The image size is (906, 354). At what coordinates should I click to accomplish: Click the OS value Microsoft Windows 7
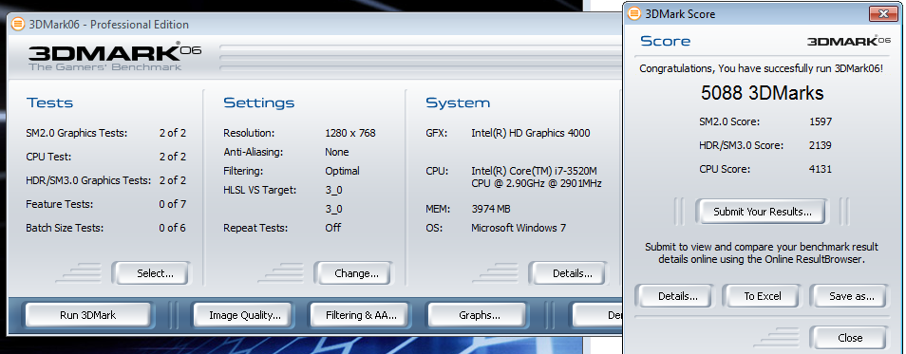click(519, 228)
